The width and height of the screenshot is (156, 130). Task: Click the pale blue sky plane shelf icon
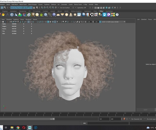[x=79, y=15]
